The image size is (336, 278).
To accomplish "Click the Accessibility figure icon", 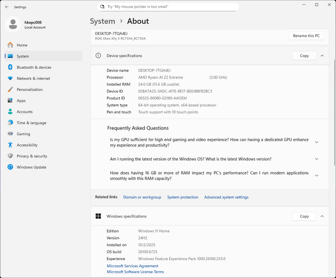I will 10,145.
